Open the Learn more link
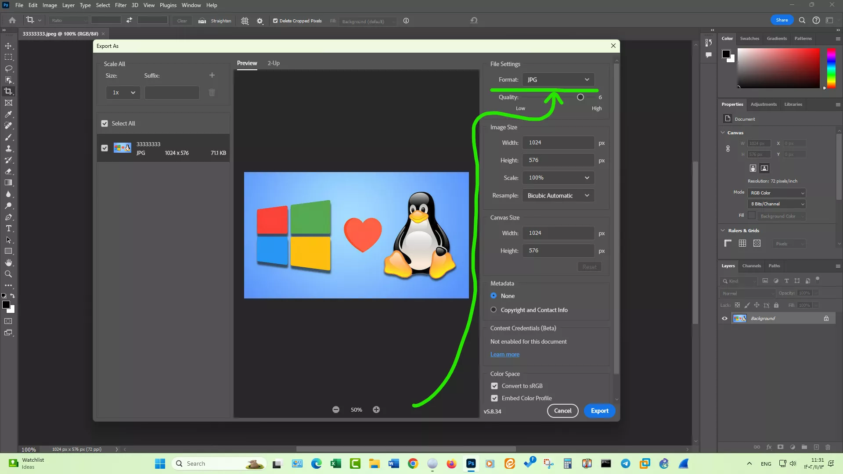843x474 pixels. point(504,355)
